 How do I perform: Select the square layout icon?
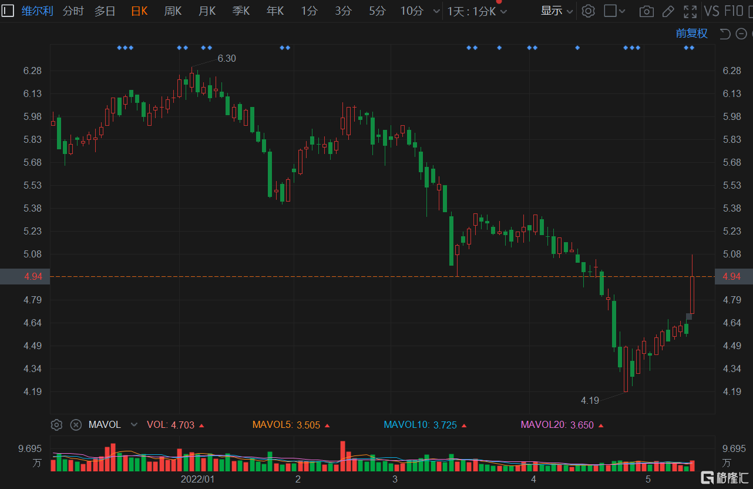[x=610, y=11]
